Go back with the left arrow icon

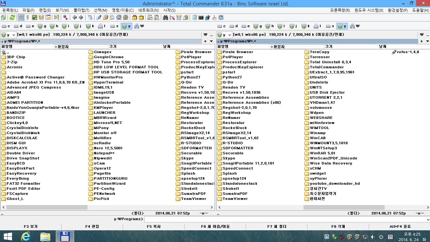75,17
